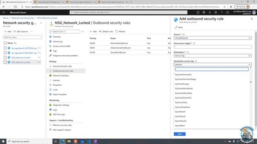
Task: Collapse the Network security groups list panel
Action: coord(41,23)
